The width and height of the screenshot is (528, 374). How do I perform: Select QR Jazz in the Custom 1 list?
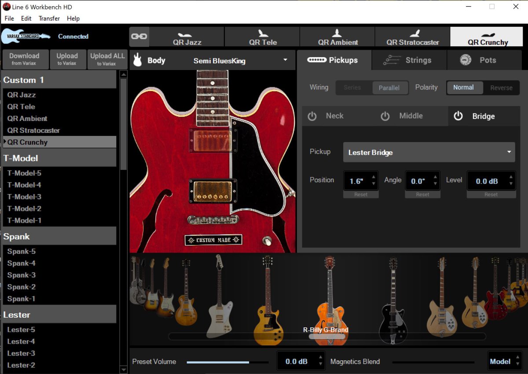tap(59, 95)
